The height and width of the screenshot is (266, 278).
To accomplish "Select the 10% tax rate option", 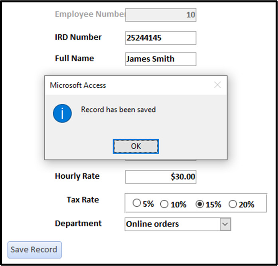I will (164, 204).
